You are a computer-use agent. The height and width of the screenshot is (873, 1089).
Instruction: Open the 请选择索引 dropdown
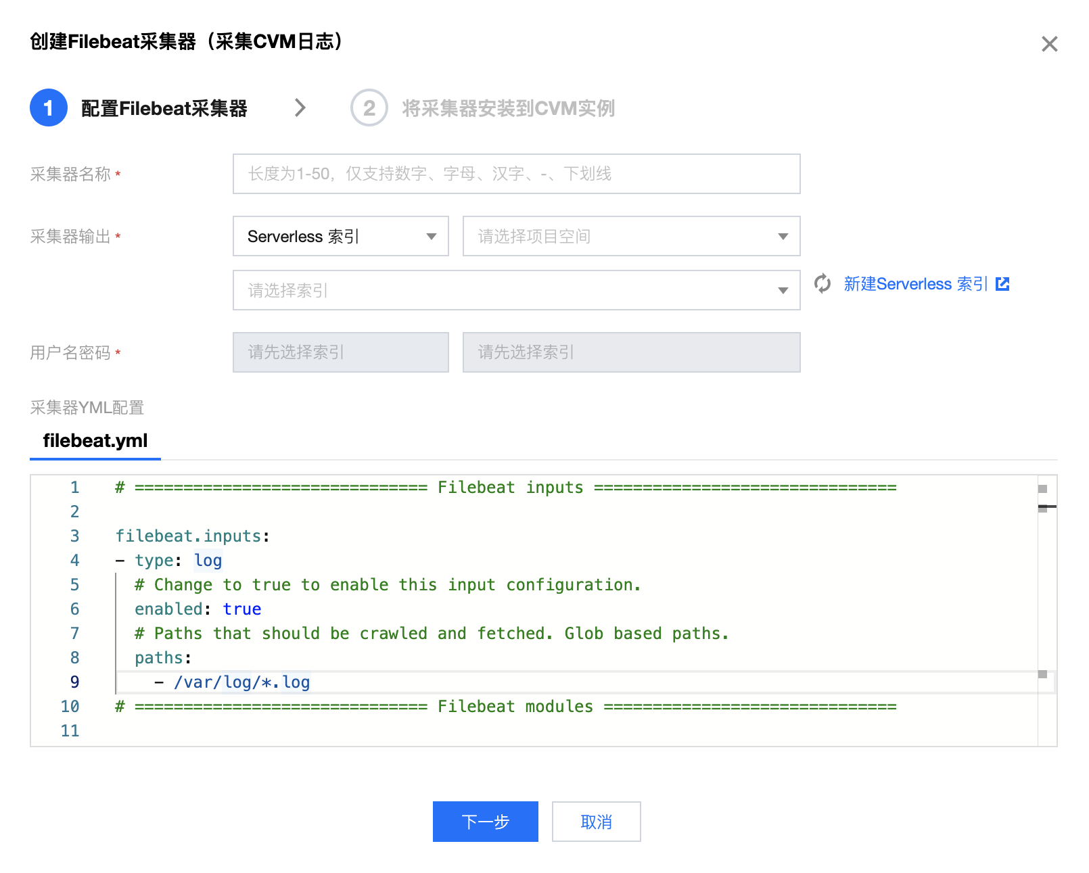click(516, 290)
